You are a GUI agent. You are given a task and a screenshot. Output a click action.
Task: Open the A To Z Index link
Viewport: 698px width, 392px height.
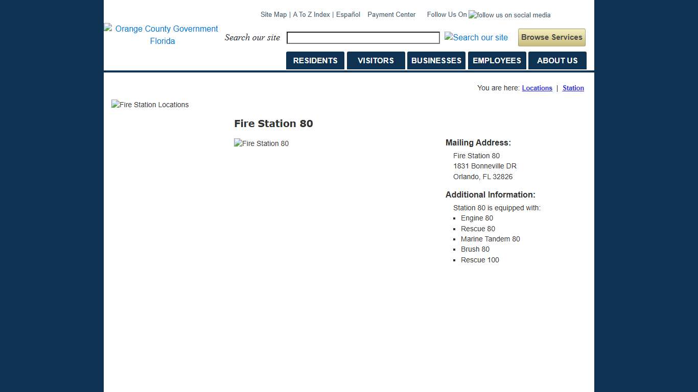[311, 15]
